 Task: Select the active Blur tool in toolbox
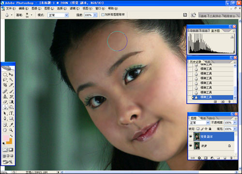coord(5,107)
